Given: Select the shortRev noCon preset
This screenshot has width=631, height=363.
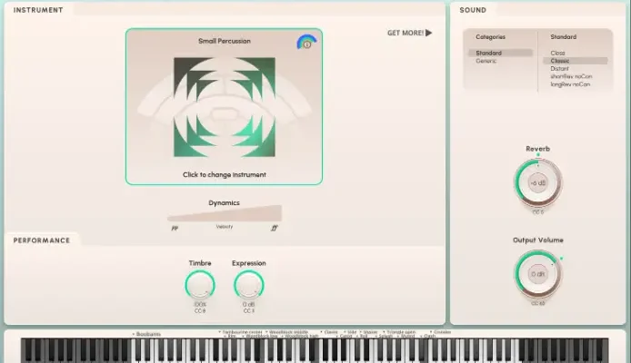Looking at the screenshot, I should [x=570, y=77].
